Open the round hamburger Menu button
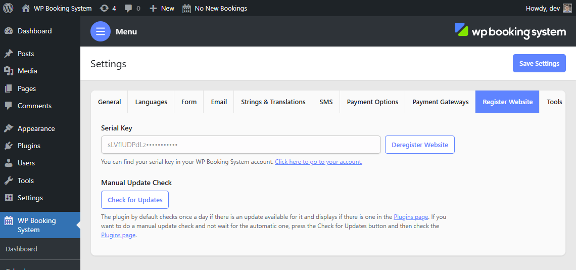Image resolution: width=576 pixels, height=270 pixels. [x=100, y=32]
